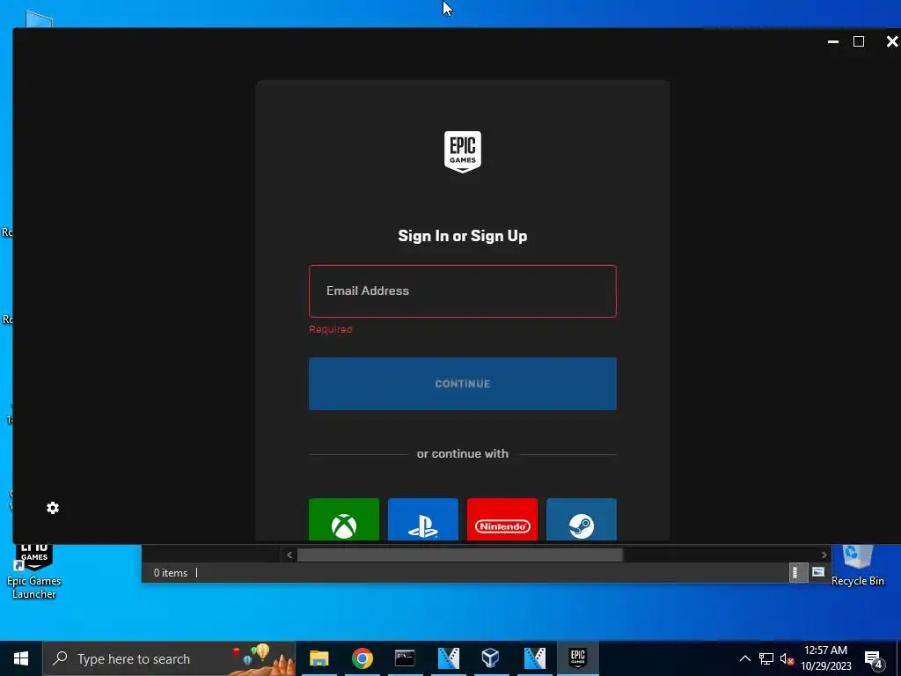
Task: Click the Epic Games logo above the sign-in form
Action: pyautogui.click(x=463, y=151)
